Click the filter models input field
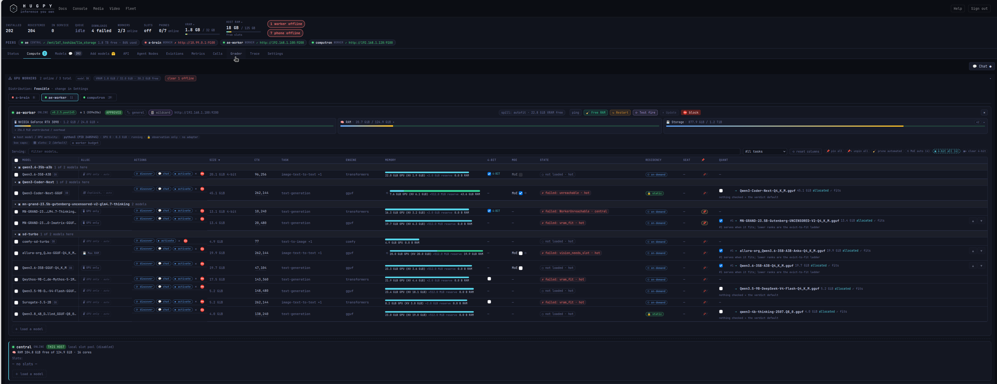 384,152
